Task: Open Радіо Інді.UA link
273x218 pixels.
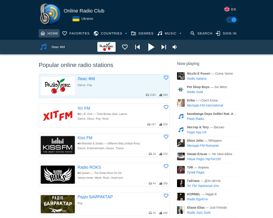Action: tap(197, 132)
